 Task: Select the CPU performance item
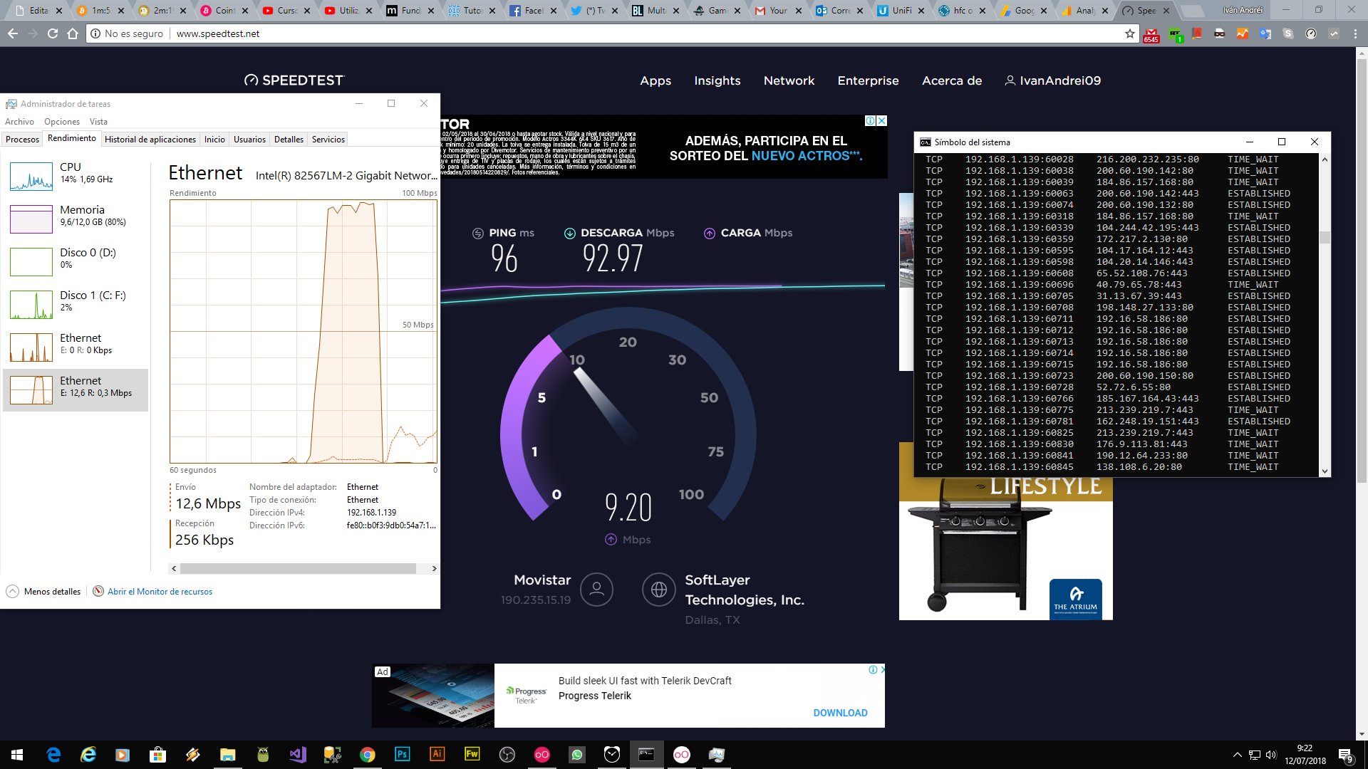pyautogui.click(x=76, y=176)
